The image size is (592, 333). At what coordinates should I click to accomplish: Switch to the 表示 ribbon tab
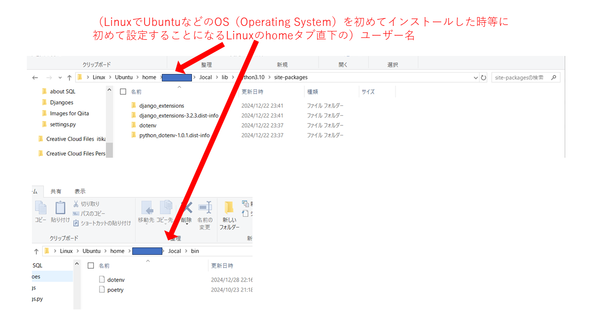pos(80,191)
